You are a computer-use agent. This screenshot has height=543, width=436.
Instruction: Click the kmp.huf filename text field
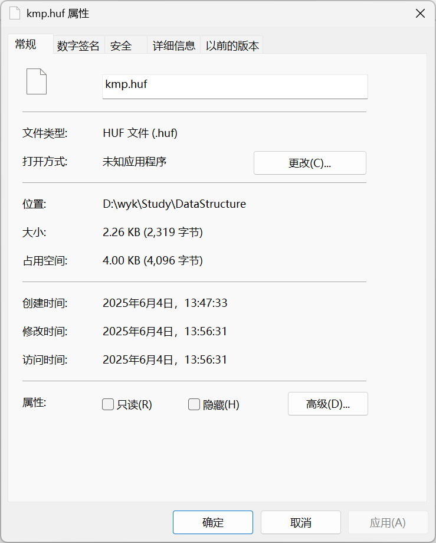[235, 86]
